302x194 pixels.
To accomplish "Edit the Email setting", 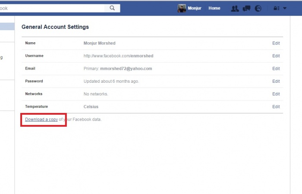I will coord(276,69).
